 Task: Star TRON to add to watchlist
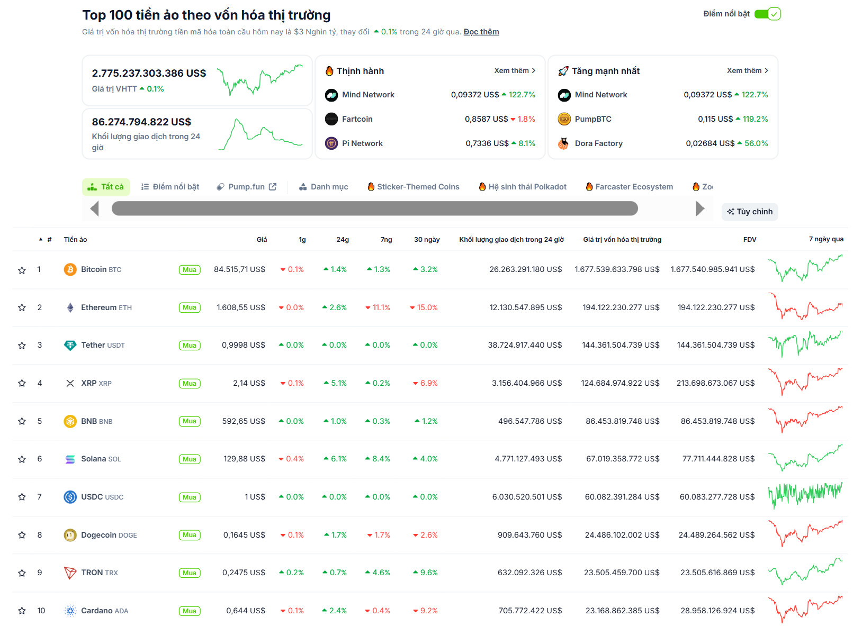[x=22, y=573]
